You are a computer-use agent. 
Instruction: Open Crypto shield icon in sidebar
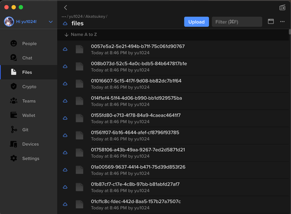pos(13,87)
